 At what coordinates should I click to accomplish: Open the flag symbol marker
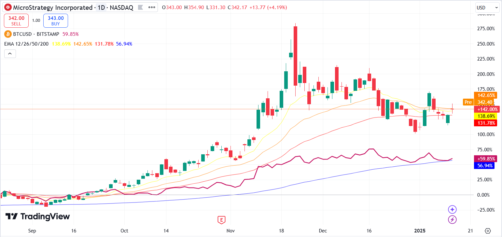(x=140, y=7)
